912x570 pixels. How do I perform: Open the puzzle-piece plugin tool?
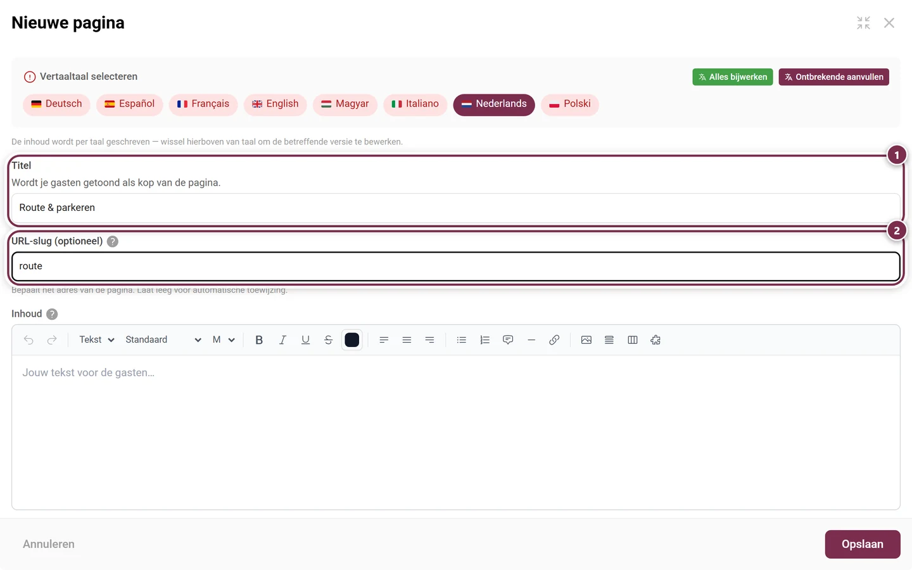(x=655, y=340)
